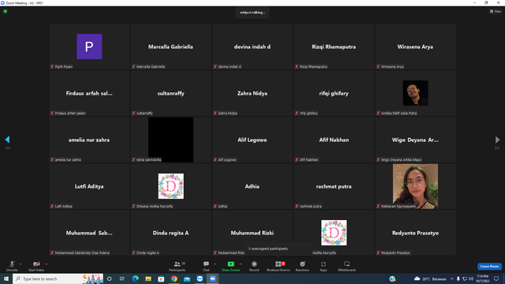Launch Google Chrome from taskbar

[x=174, y=278]
